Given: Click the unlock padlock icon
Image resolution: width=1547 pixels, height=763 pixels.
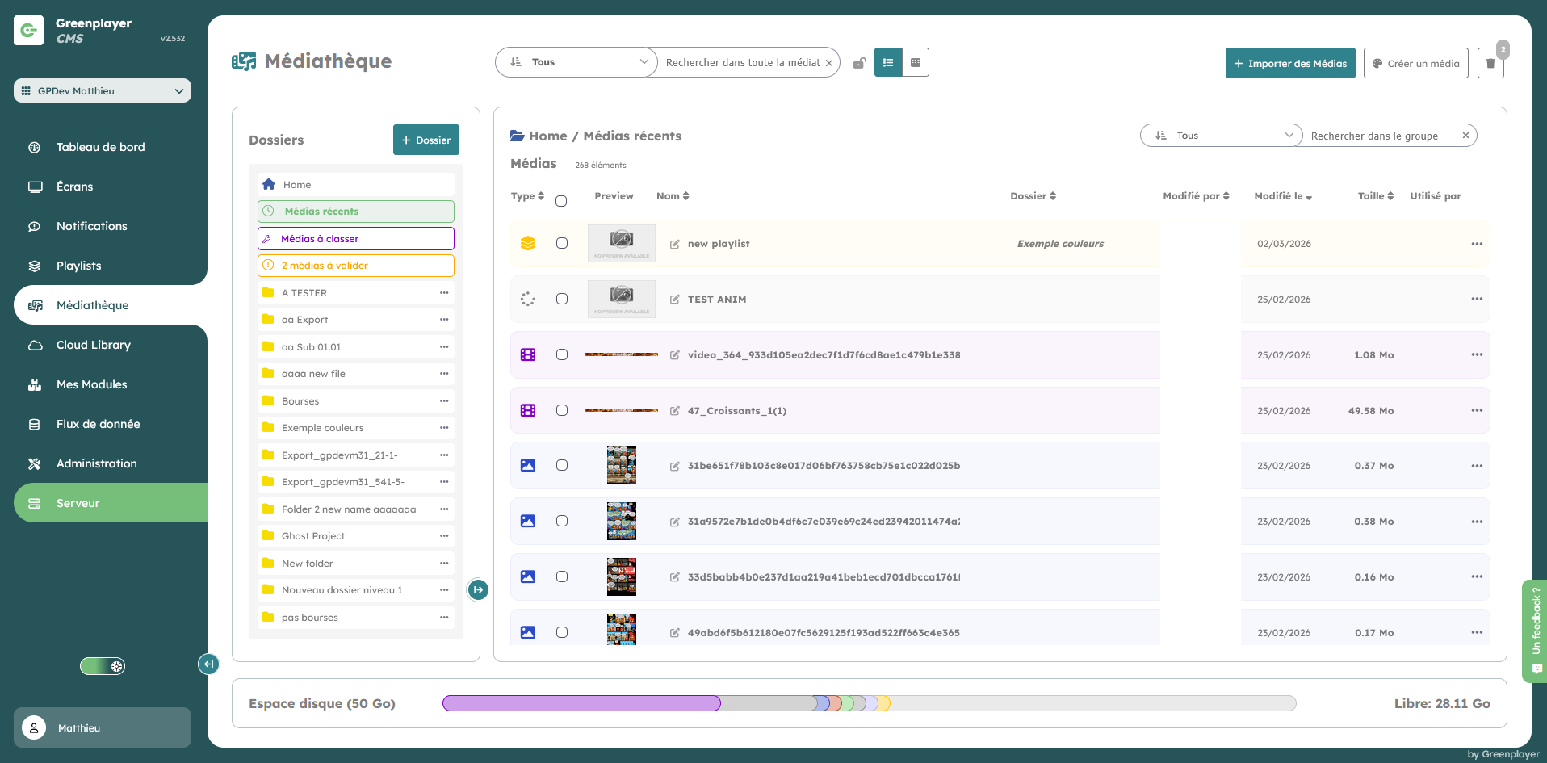Looking at the screenshot, I should 860,63.
